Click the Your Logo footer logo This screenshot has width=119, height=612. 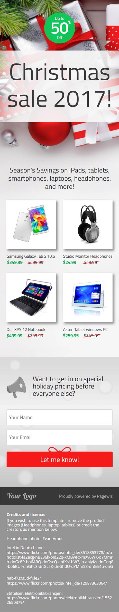22,496
